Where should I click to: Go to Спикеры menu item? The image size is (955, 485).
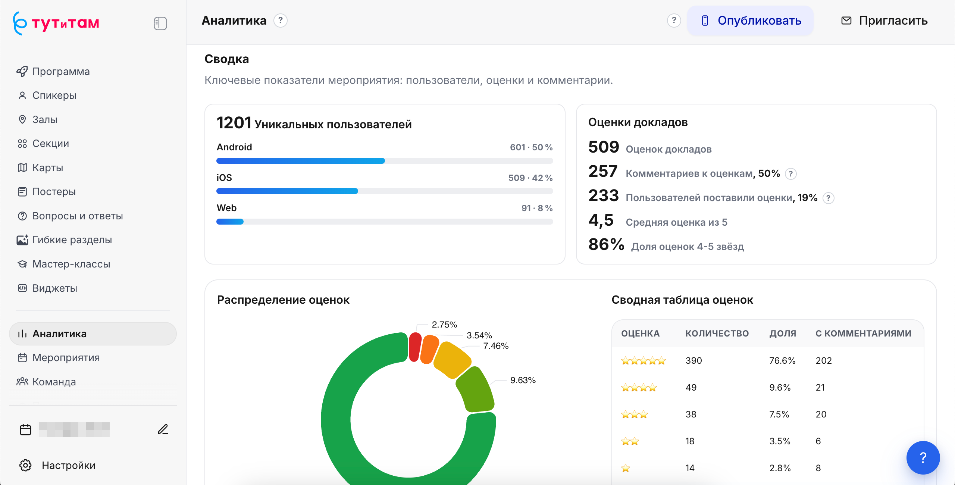coord(93,96)
